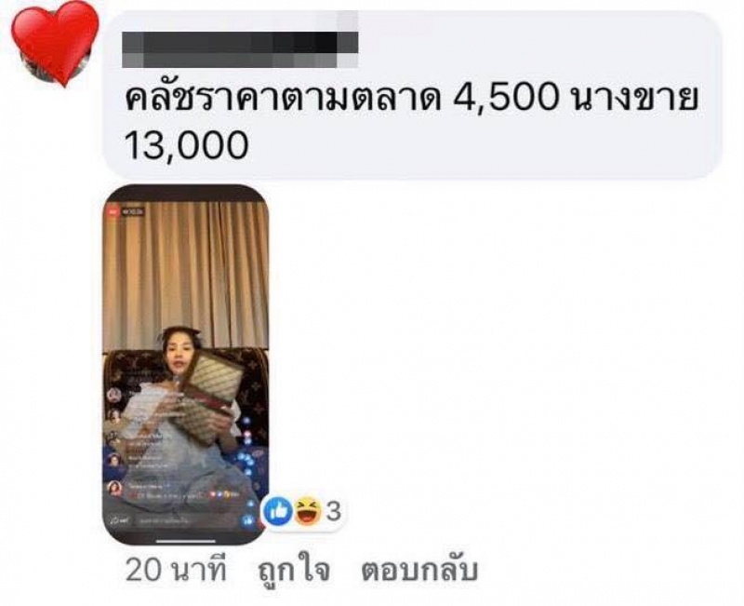744x606 pixels.
Task: Focus the live video comment input field
Action: [185, 520]
